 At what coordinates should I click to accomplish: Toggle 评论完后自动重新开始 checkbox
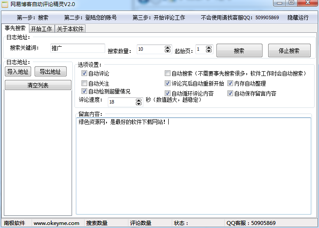click(x=167, y=83)
